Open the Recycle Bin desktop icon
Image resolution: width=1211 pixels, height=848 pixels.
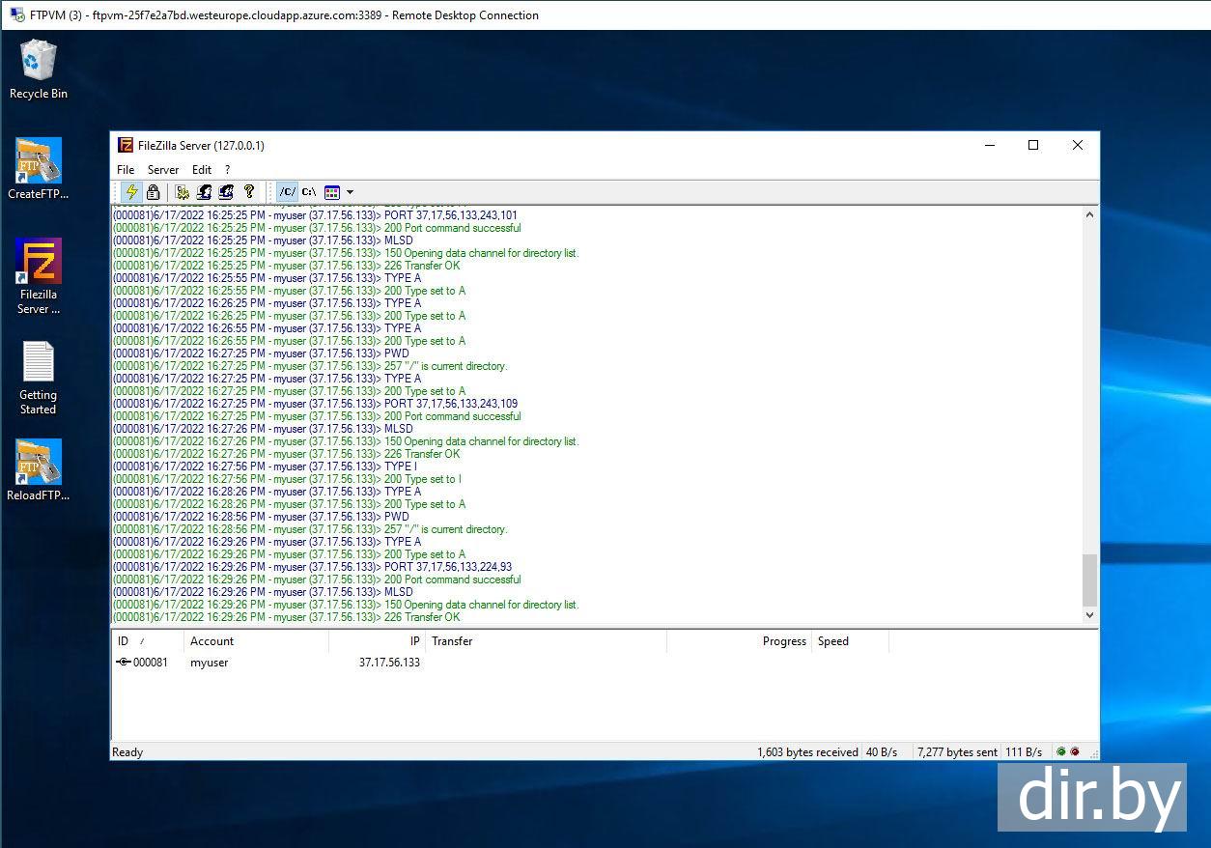click(38, 62)
